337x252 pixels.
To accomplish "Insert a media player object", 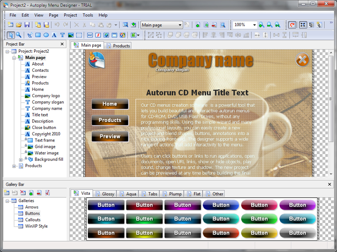I will [x=123, y=35].
